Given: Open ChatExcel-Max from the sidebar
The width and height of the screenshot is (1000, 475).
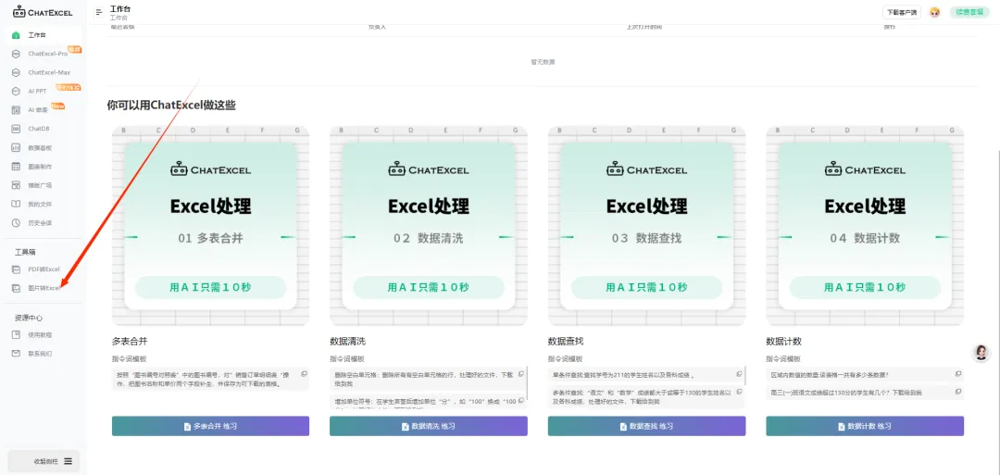Looking at the screenshot, I should pos(44,72).
